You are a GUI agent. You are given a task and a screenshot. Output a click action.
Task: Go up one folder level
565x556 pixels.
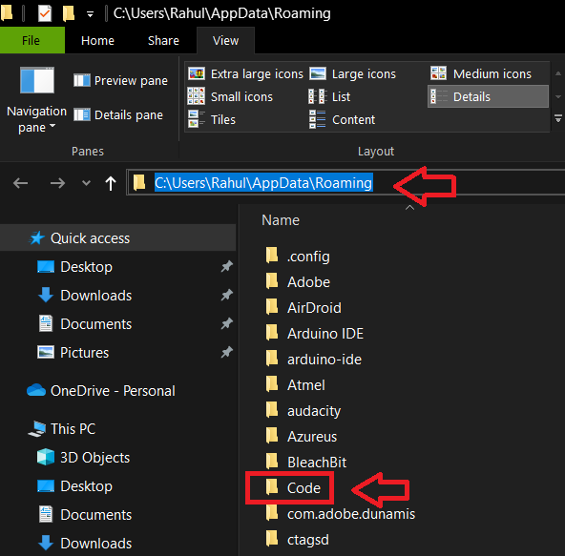pyautogui.click(x=111, y=183)
